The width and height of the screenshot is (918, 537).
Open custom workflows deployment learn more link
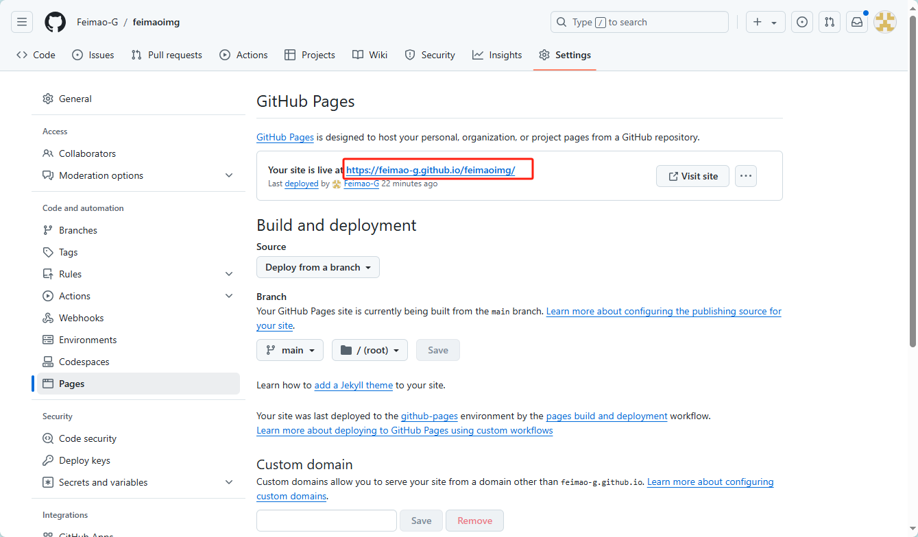pos(404,430)
